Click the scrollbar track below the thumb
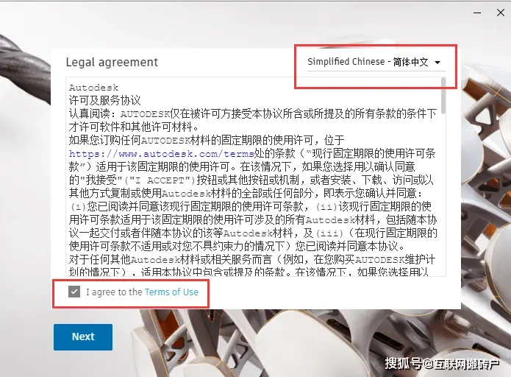Screen dimensions: 511x377 443,196
